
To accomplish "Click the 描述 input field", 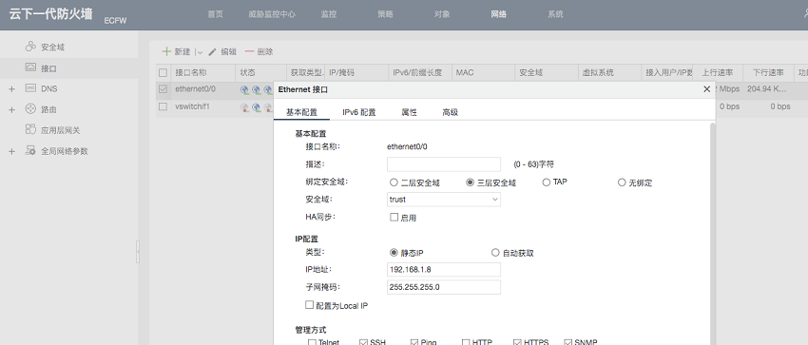I will click(x=444, y=164).
